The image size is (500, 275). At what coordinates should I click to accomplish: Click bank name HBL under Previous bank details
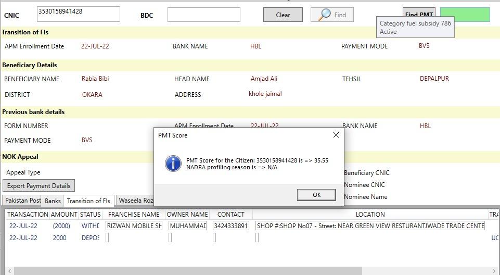pos(426,126)
